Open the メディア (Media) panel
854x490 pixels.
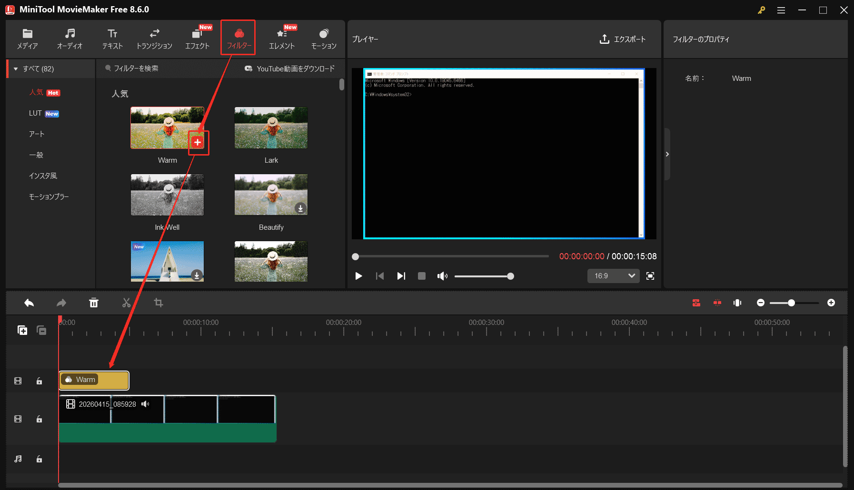27,39
